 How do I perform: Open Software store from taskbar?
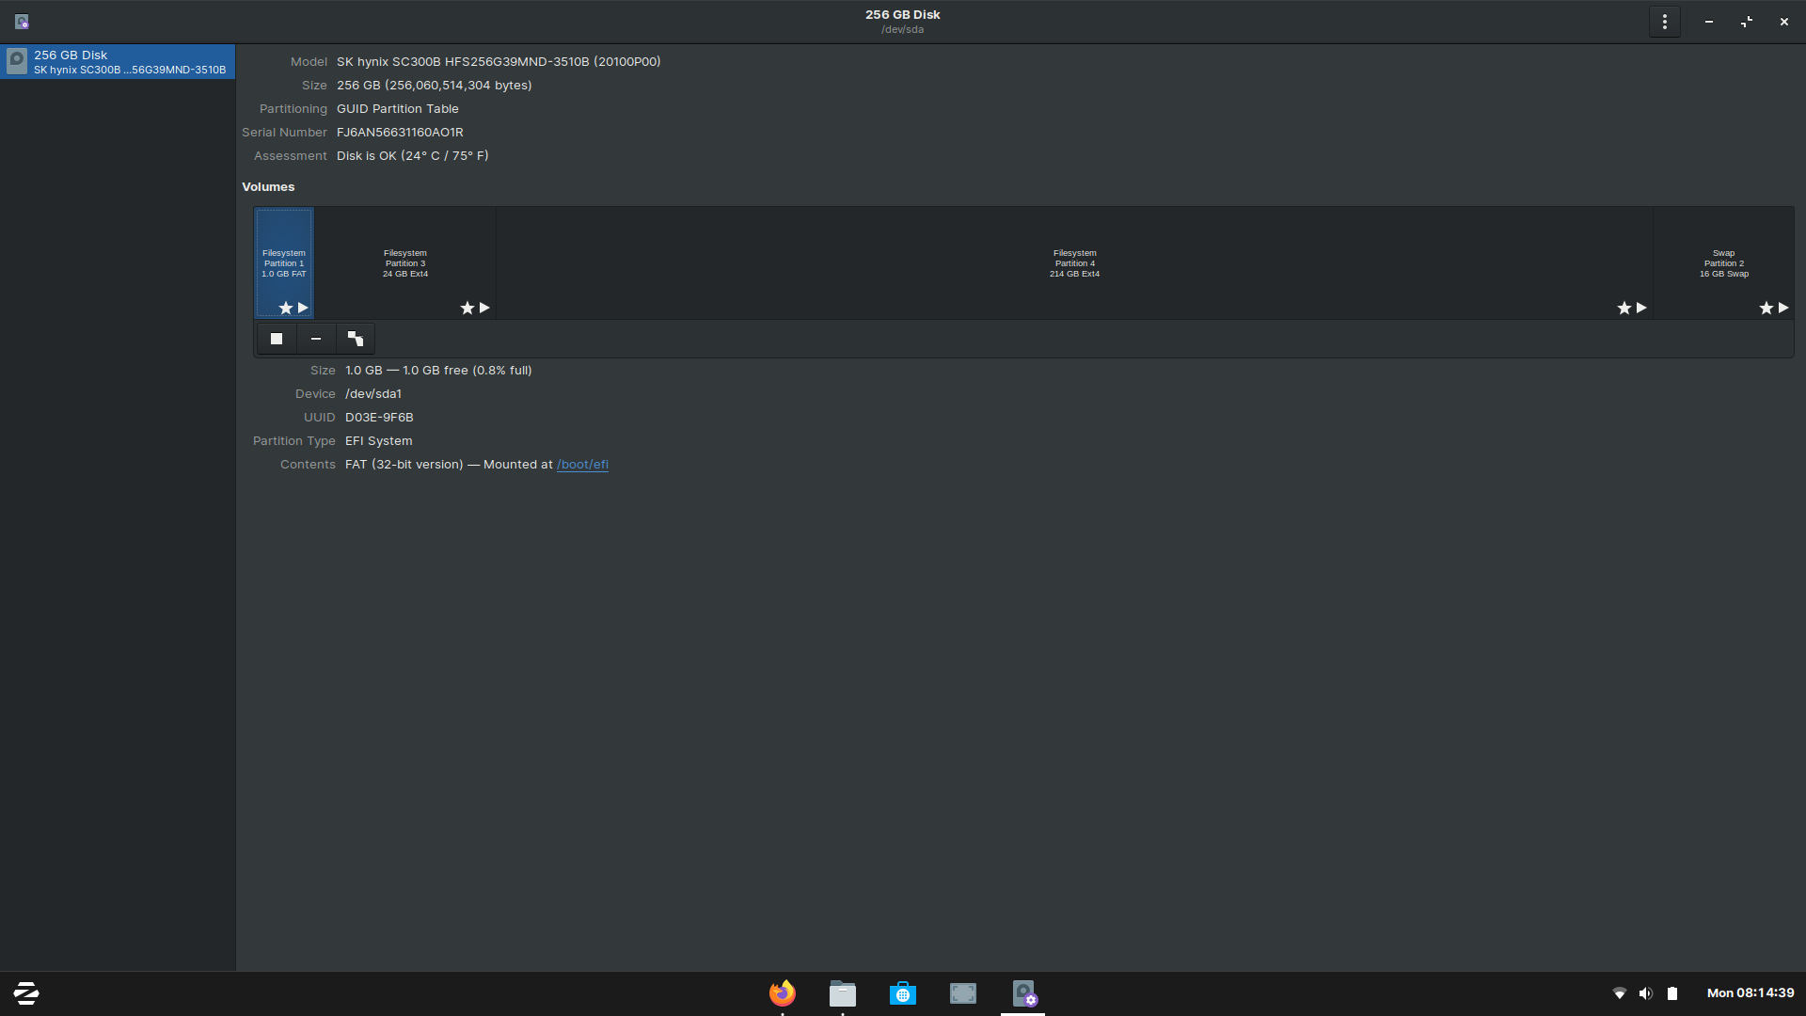click(903, 993)
